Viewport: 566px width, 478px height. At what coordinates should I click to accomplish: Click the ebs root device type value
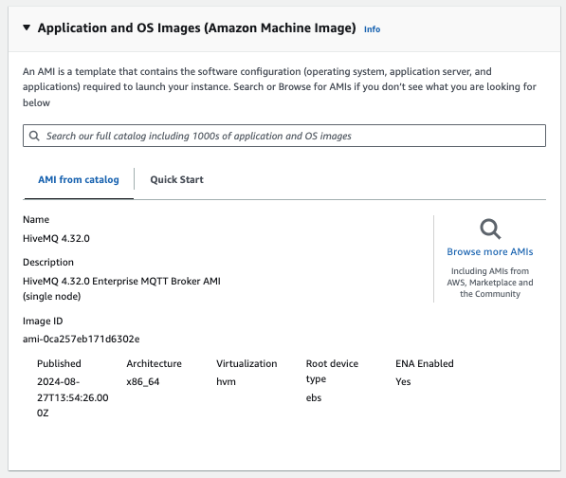tap(313, 397)
